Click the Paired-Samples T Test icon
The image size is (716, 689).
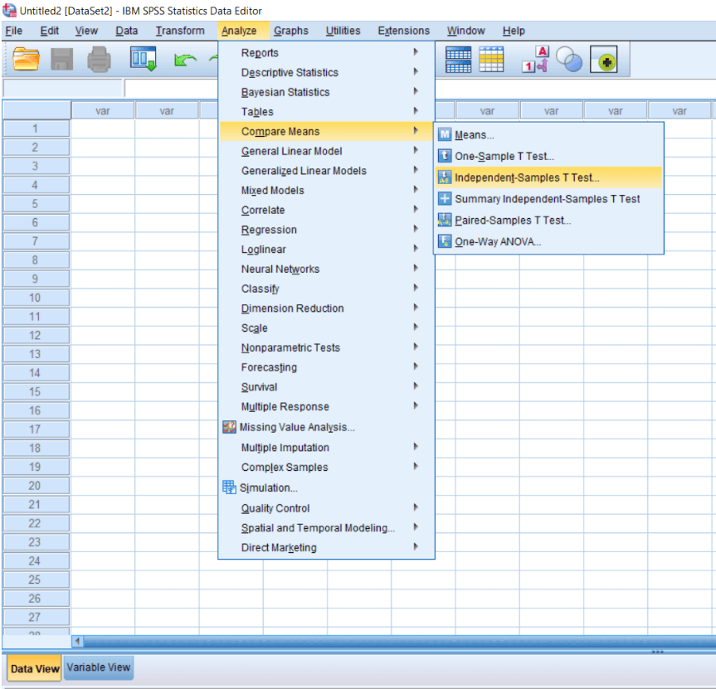(x=445, y=220)
